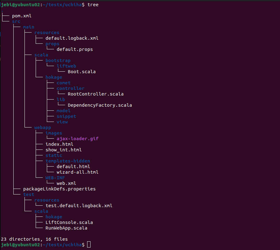Screen dimensions: 280x250
Task: Click ~/testx/uchiha path in top prompt
Action: pyautogui.click(x=62, y=5)
